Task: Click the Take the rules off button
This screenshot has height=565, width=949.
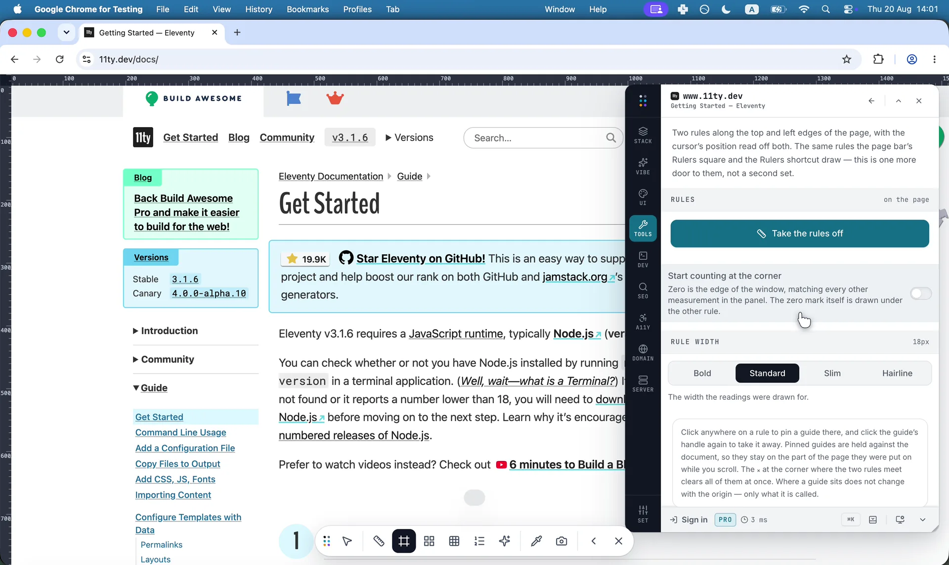Action: tap(800, 234)
